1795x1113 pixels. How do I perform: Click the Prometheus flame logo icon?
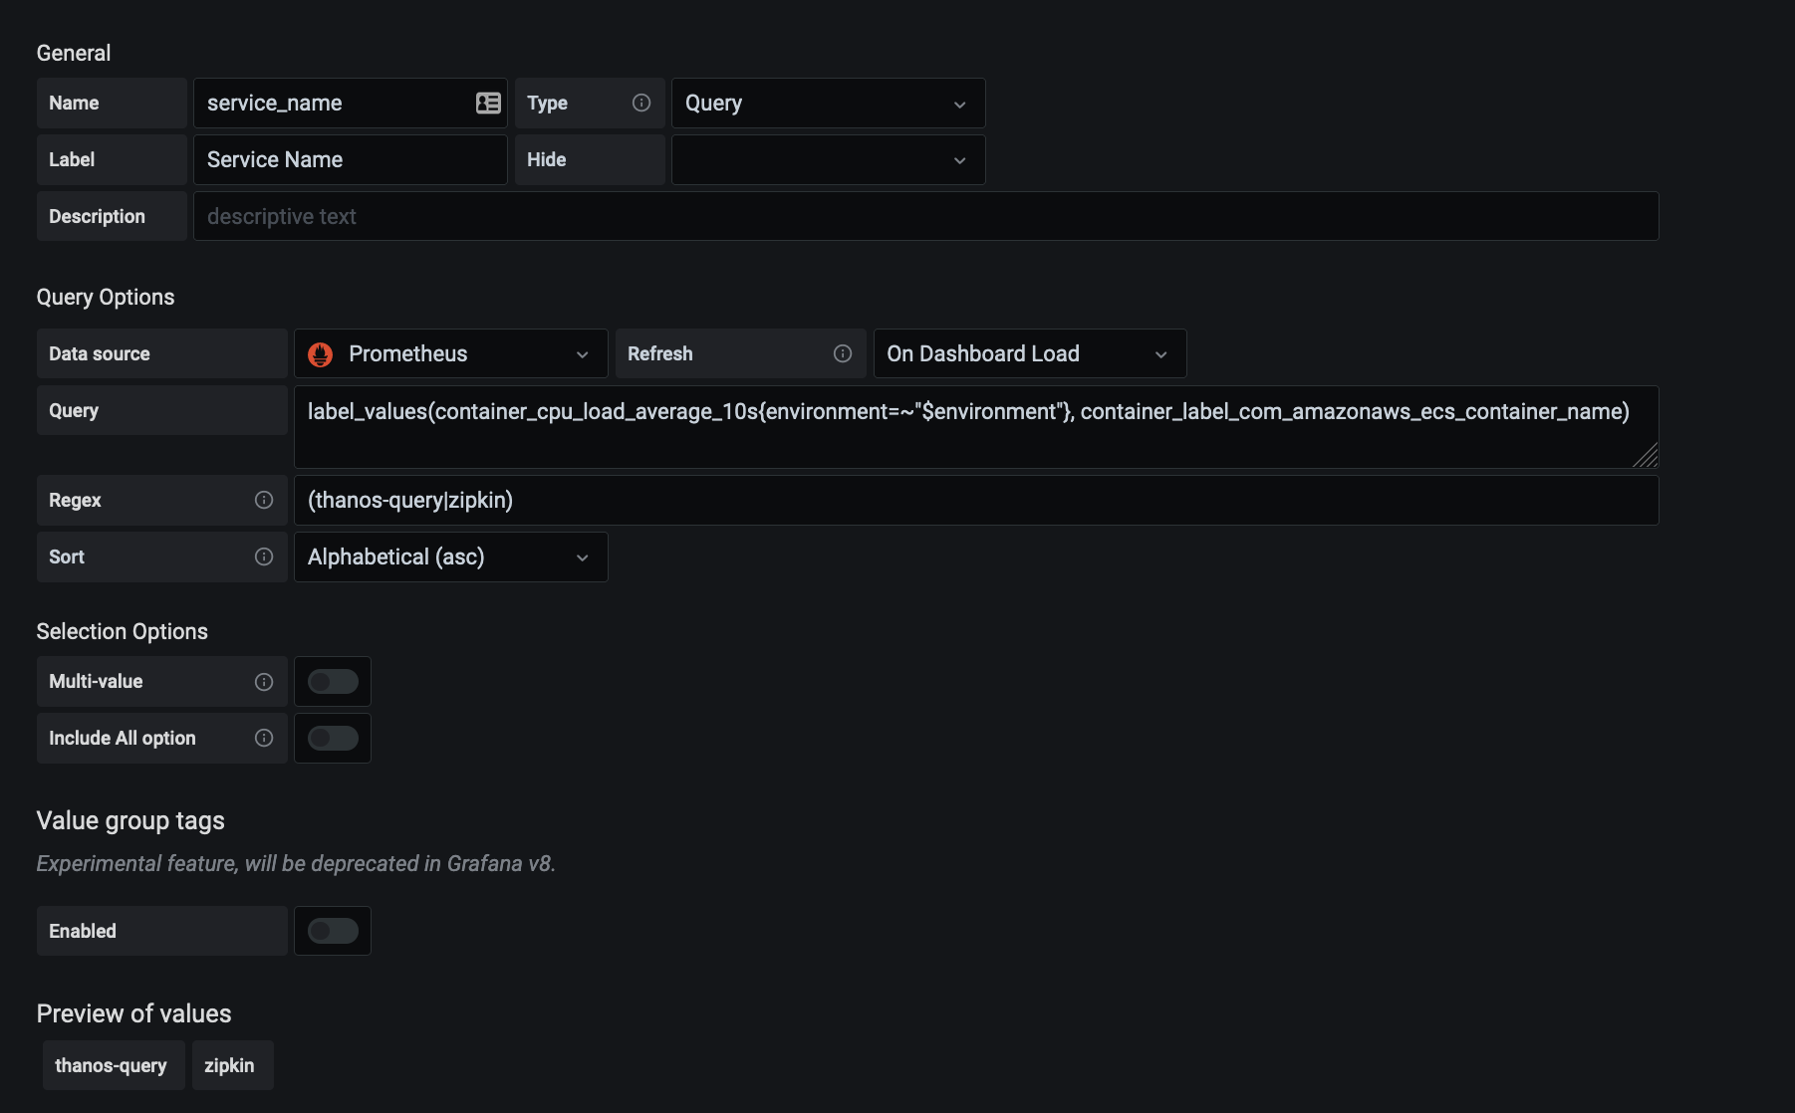pyautogui.click(x=321, y=354)
